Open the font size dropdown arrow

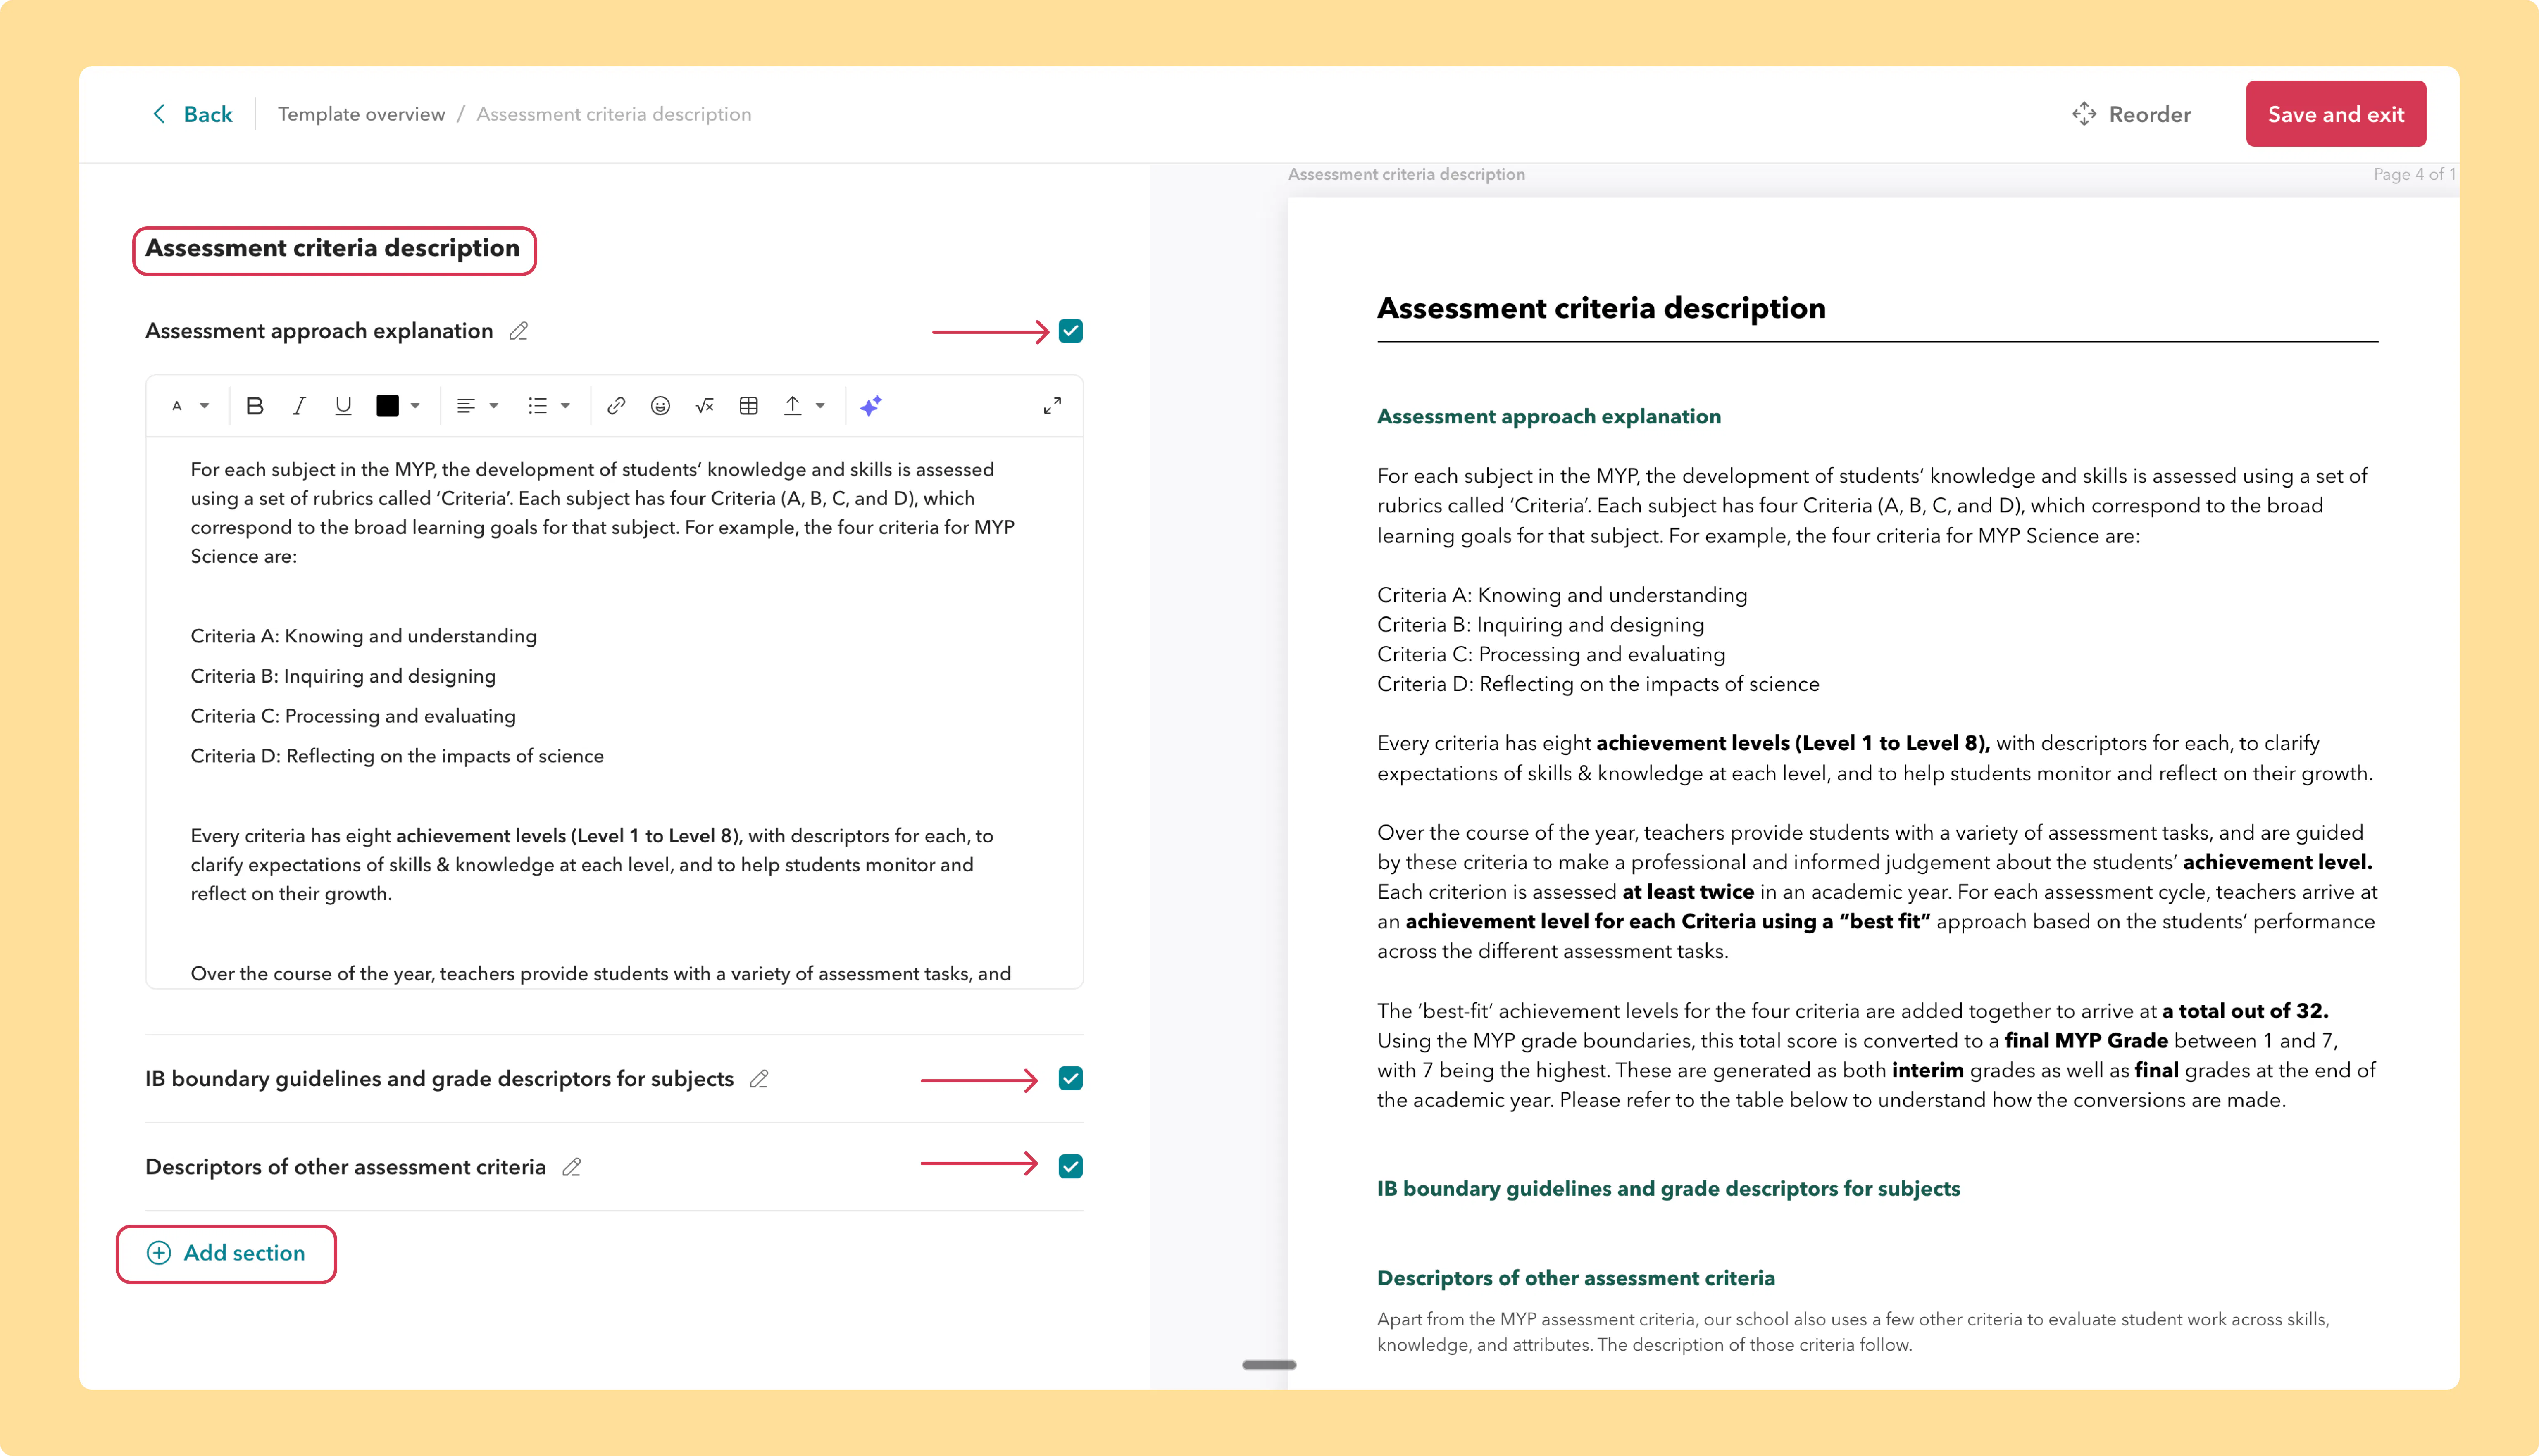(204, 406)
